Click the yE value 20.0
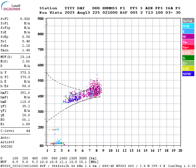196x168 pixels. 26,115
